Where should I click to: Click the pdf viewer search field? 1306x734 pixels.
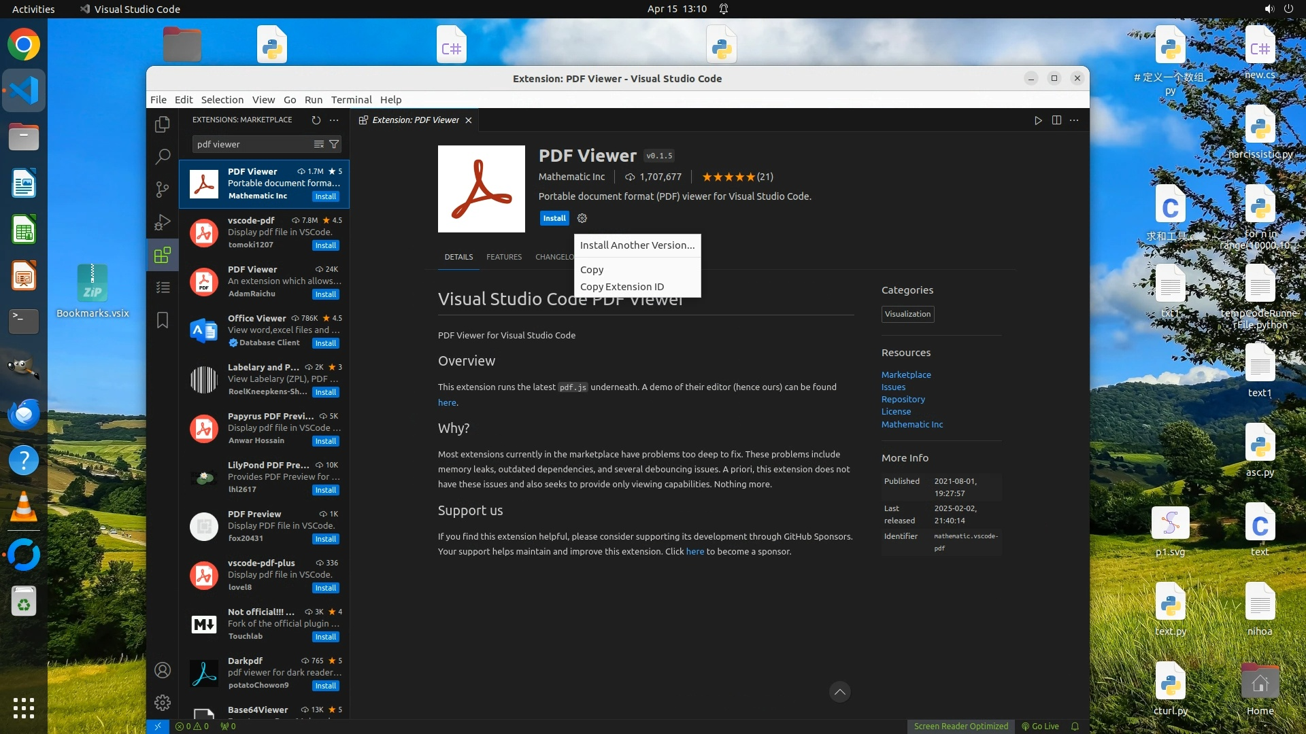tap(252, 144)
